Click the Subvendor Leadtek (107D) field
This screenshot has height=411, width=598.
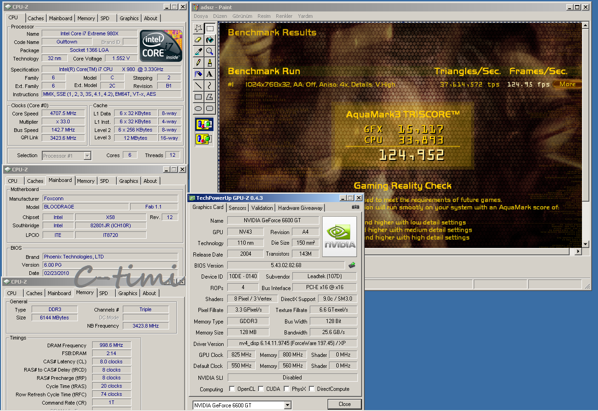(324, 276)
